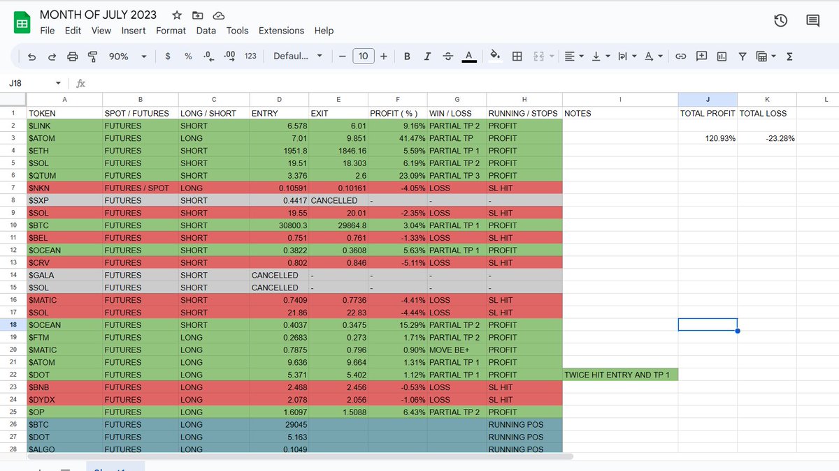The height and width of the screenshot is (471, 839).
Task: Select the $QTUM token cell
Action: [x=64, y=176]
